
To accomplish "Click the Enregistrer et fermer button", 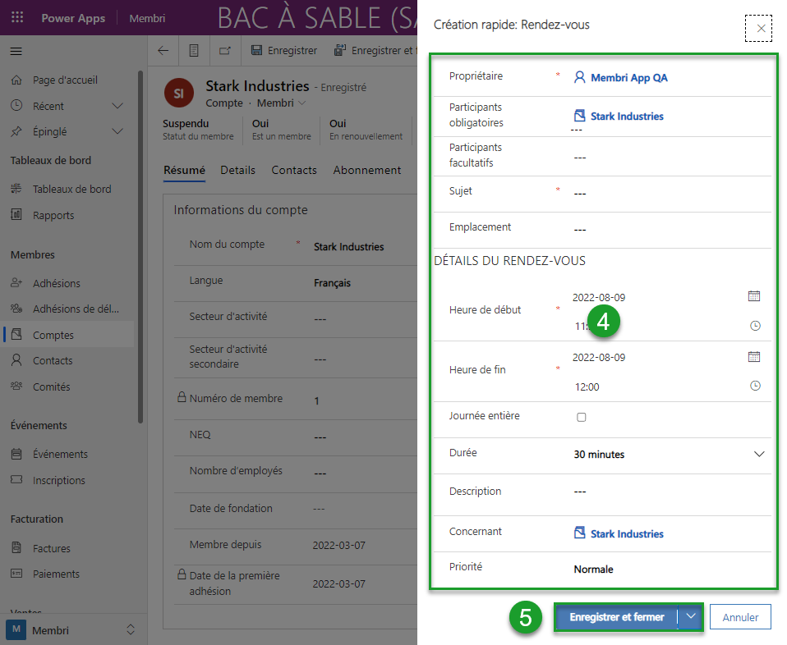I will (616, 617).
